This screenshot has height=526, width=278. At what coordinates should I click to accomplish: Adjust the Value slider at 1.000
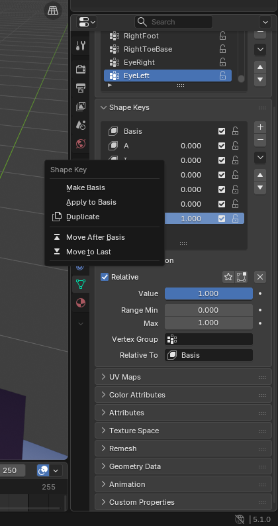pyautogui.click(x=208, y=293)
